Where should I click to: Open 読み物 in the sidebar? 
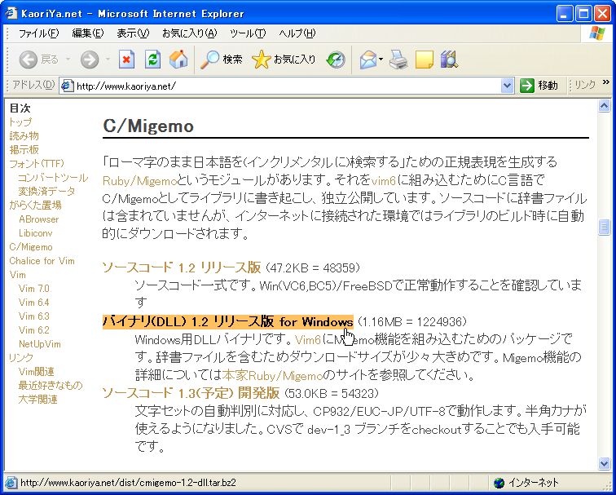click(24, 136)
